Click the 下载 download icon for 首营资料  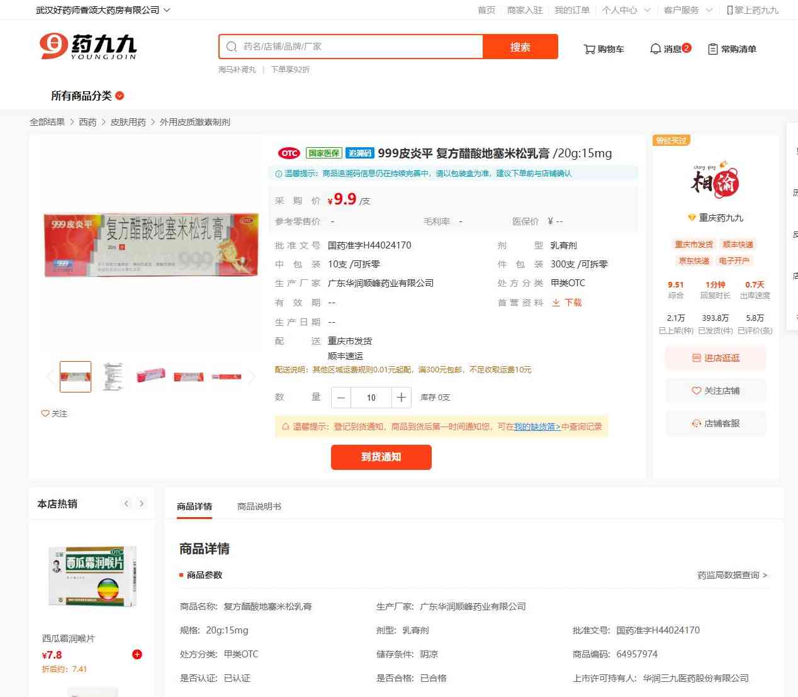(566, 303)
